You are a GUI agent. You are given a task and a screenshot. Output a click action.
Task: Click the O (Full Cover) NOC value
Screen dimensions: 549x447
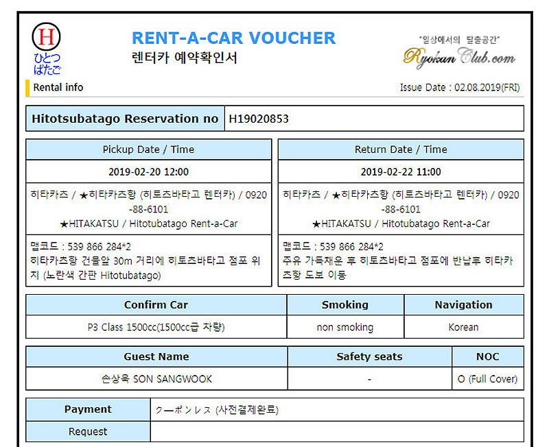[488, 379]
